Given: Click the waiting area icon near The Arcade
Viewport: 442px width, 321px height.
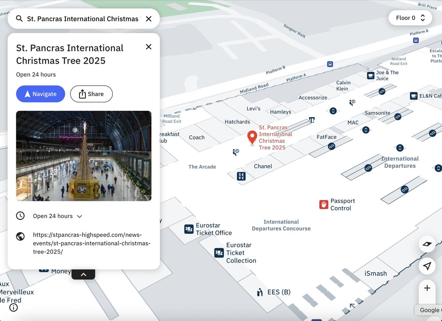Looking at the screenshot, I should tap(236, 152).
